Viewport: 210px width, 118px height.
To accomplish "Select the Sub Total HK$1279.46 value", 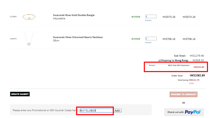I will (x=197, y=56).
